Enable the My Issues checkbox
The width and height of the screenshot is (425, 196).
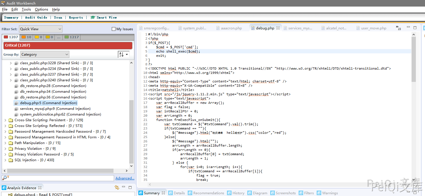coord(113,29)
